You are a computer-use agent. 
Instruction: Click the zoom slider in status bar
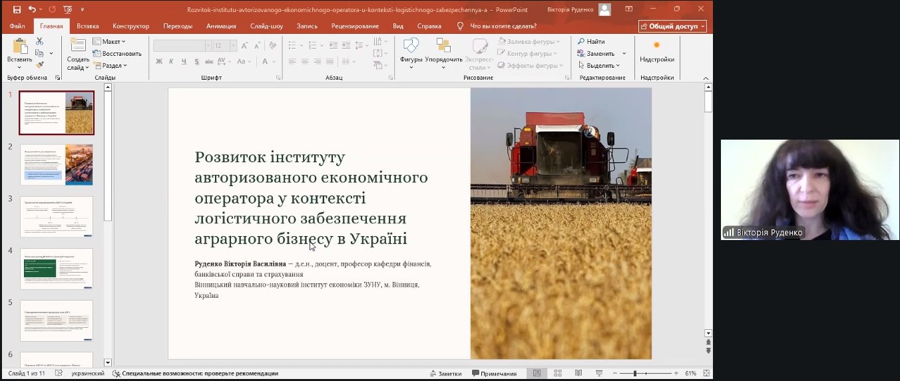(636, 373)
